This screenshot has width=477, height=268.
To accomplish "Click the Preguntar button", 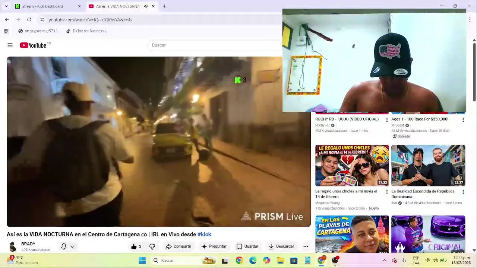I will pyautogui.click(x=214, y=246).
